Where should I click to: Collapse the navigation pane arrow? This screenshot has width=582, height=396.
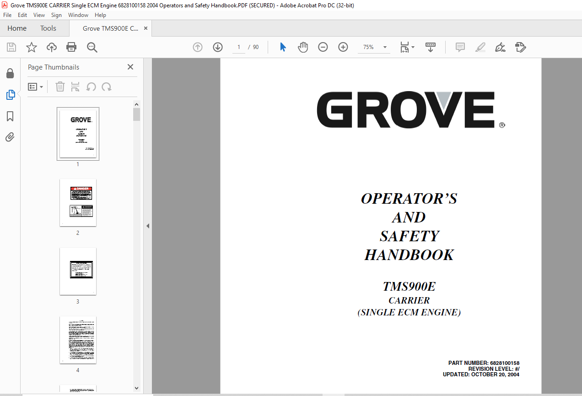click(148, 226)
